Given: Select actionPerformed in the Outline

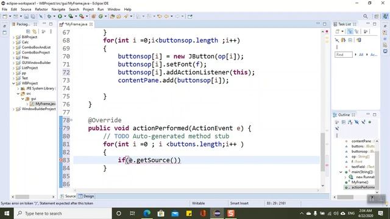Looking at the screenshot, I should (x=363, y=187).
